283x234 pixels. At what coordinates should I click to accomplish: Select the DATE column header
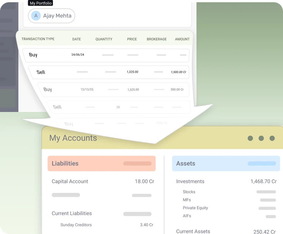77,39
